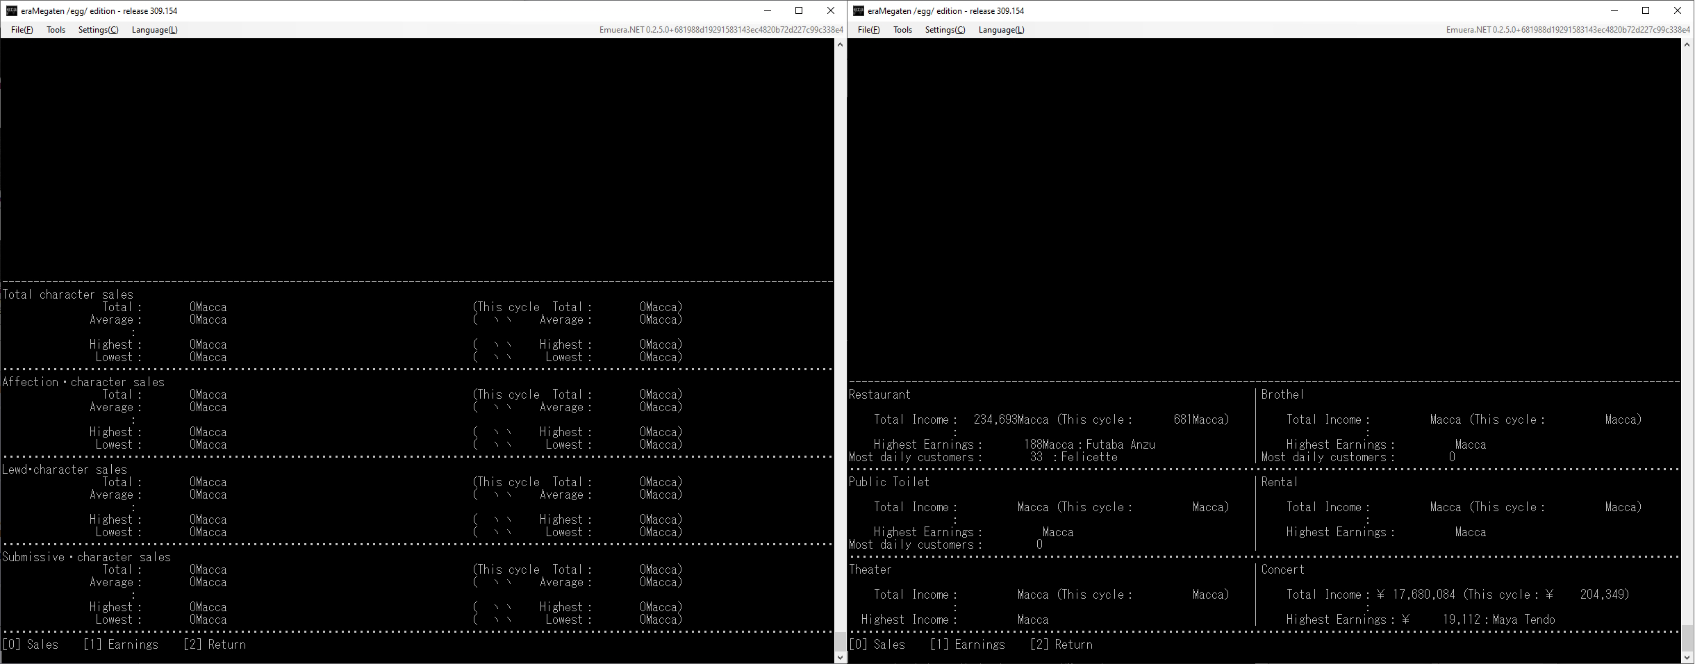Click 'Public Toilet' section heading
The height and width of the screenshot is (664, 1695).
pyautogui.click(x=888, y=482)
